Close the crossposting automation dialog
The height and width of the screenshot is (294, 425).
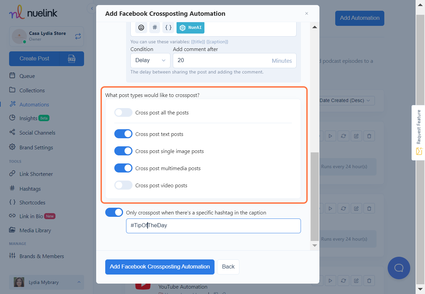(x=307, y=13)
